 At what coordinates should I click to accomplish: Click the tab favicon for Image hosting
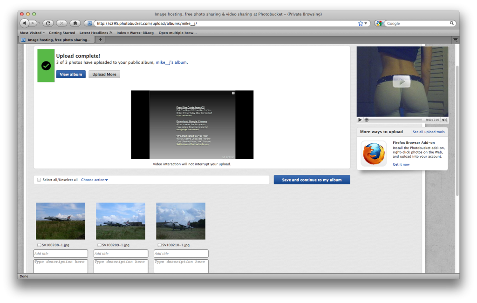pos(23,40)
